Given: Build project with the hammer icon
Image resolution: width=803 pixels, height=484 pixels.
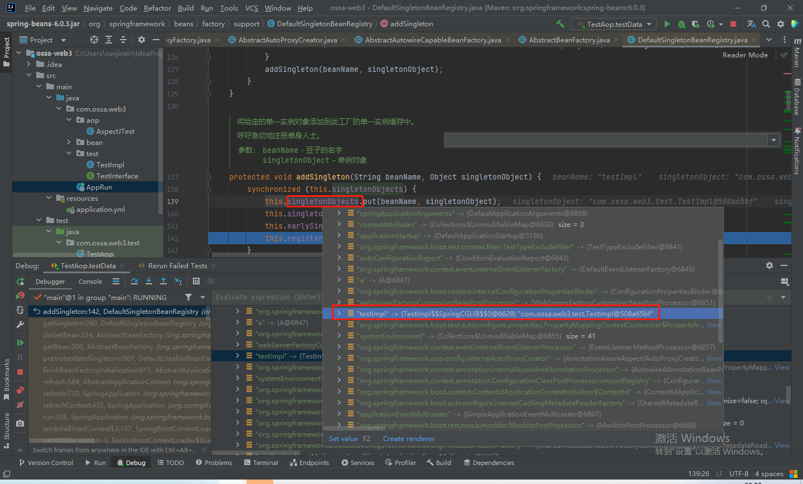Looking at the screenshot, I should tap(560, 24).
